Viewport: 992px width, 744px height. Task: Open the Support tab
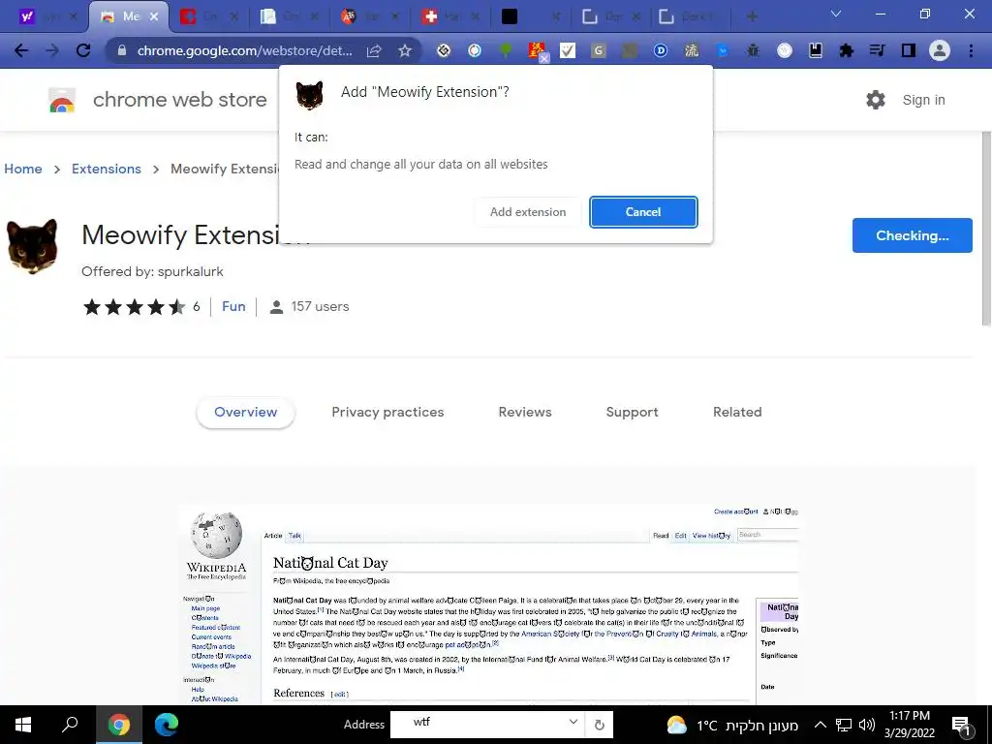[632, 412]
